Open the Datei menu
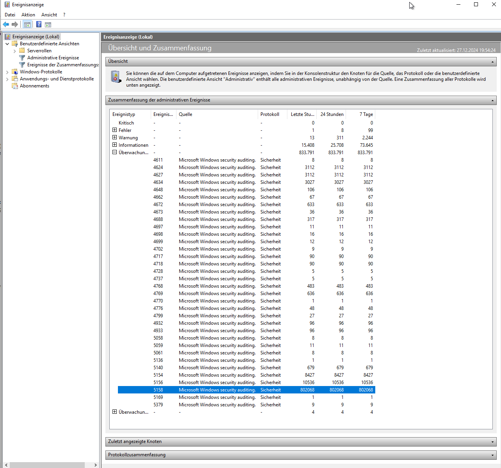Image resolution: width=501 pixels, height=468 pixels. pyautogui.click(x=10, y=15)
